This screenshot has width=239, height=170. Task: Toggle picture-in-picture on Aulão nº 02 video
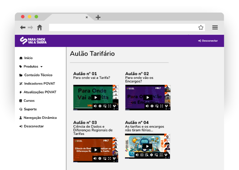[157, 106]
